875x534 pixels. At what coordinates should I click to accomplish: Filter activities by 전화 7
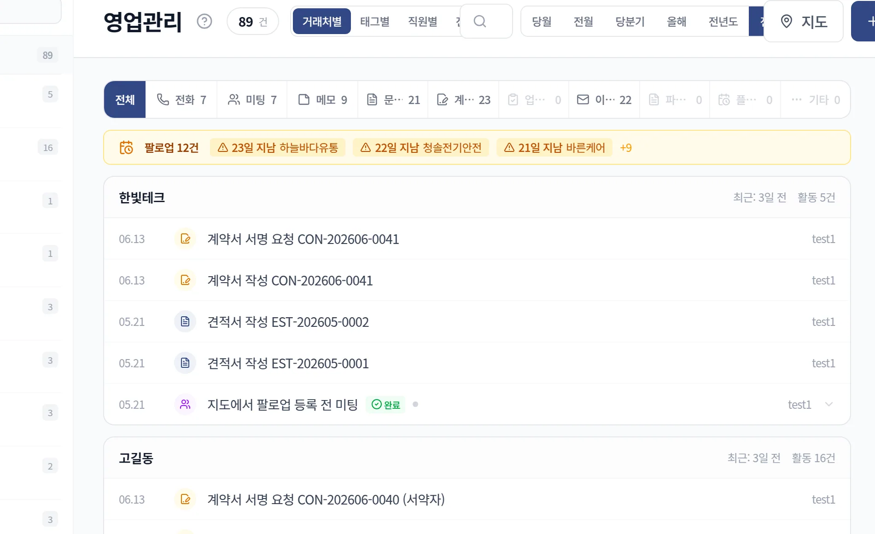(181, 99)
